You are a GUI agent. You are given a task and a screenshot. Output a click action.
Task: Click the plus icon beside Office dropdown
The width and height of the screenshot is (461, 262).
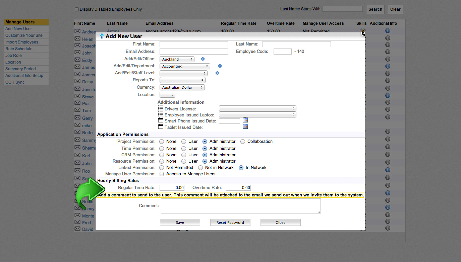[x=203, y=59]
